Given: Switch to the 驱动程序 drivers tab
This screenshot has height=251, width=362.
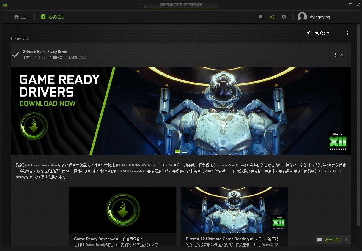Looking at the screenshot, I should pyautogui.click(x=53, y=17).
